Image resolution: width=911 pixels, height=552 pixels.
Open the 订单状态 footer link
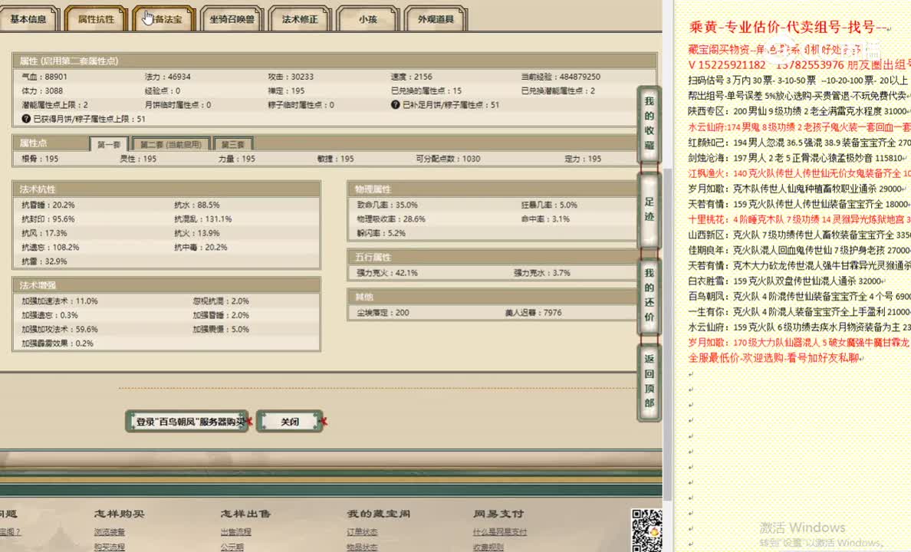[362, 531]
